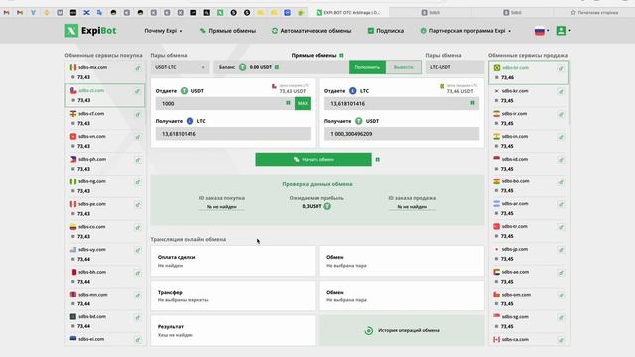Open the USDT-LTC pair dropdown
The height and width of the screenshot is (357, 635).
pyautogui.click(x=180, y=67)
